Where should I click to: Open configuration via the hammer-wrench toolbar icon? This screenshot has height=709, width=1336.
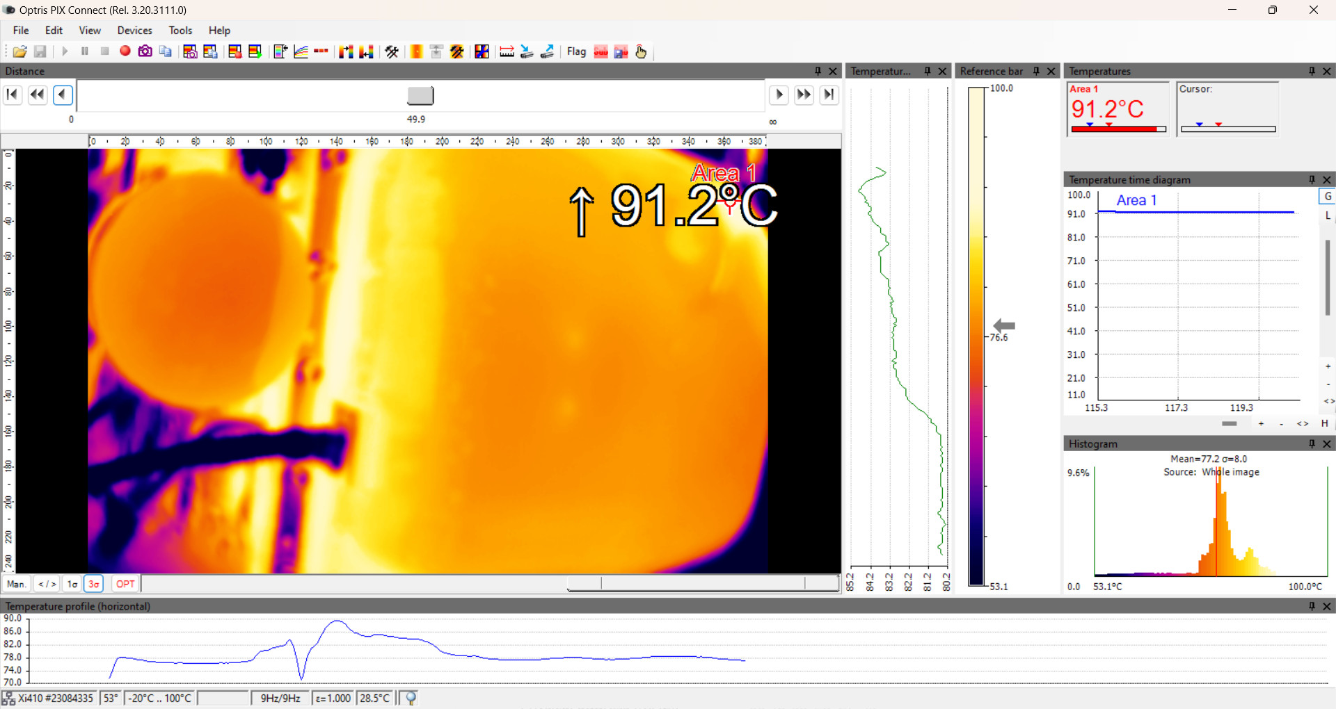click(x=391, y=51)
